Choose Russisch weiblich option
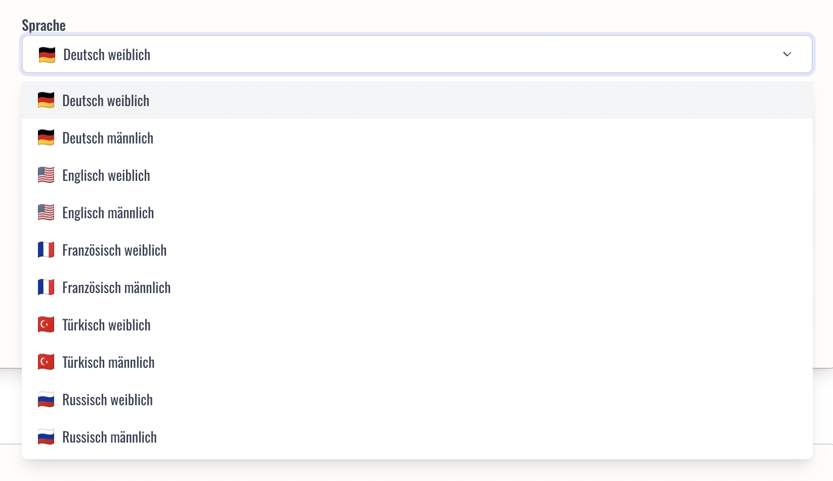This screenshot has height=481, width=833. tap(417, 400)
